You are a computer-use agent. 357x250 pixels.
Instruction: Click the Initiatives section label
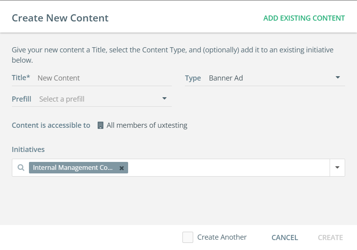pos(28,150)
